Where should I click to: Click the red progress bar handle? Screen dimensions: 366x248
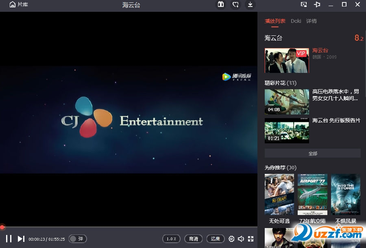(2, 227)
